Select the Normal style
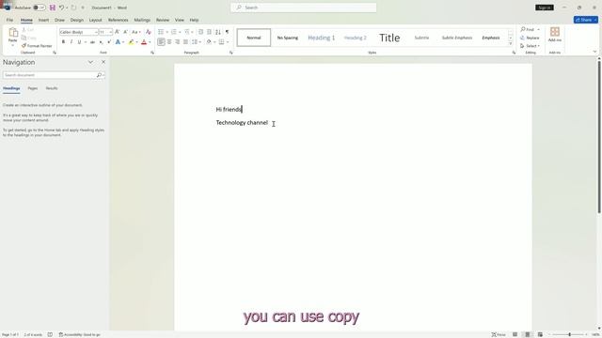The image size is (602, 338). pyautogui.click(x=254, y=38)
